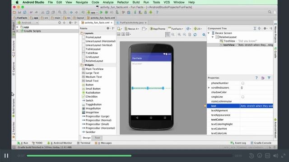Select the Design tab

[x=87, y=138]
